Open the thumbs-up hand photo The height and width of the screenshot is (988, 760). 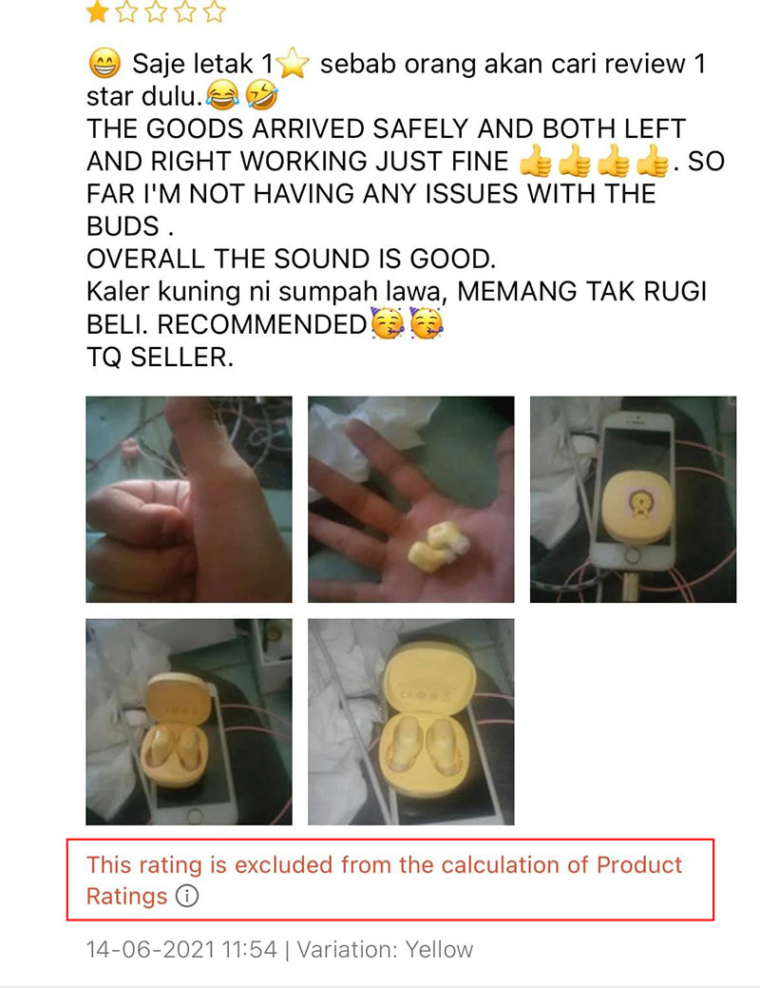[189, 499]
